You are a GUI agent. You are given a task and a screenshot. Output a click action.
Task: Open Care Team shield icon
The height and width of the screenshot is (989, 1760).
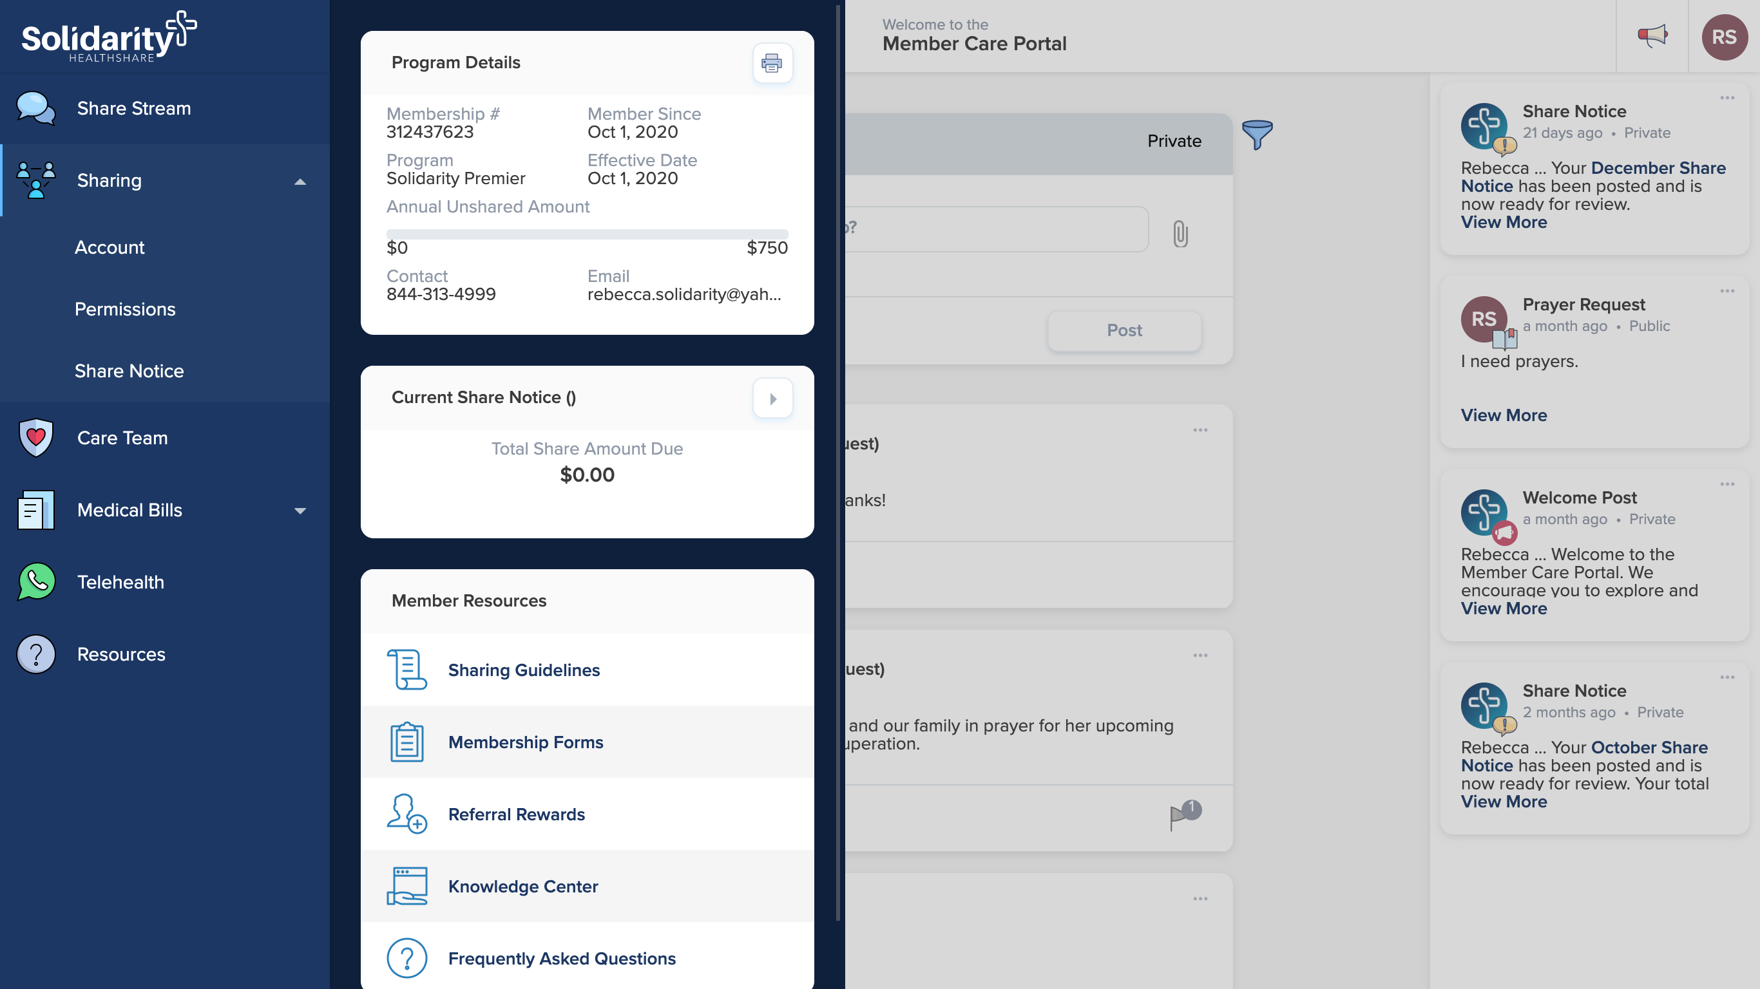(35, 437)
